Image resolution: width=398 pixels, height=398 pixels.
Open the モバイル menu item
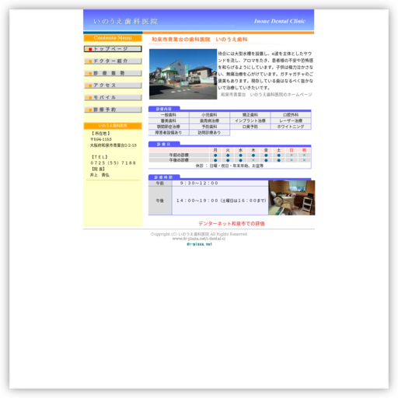pyautogui.click(x=113, y=97)
